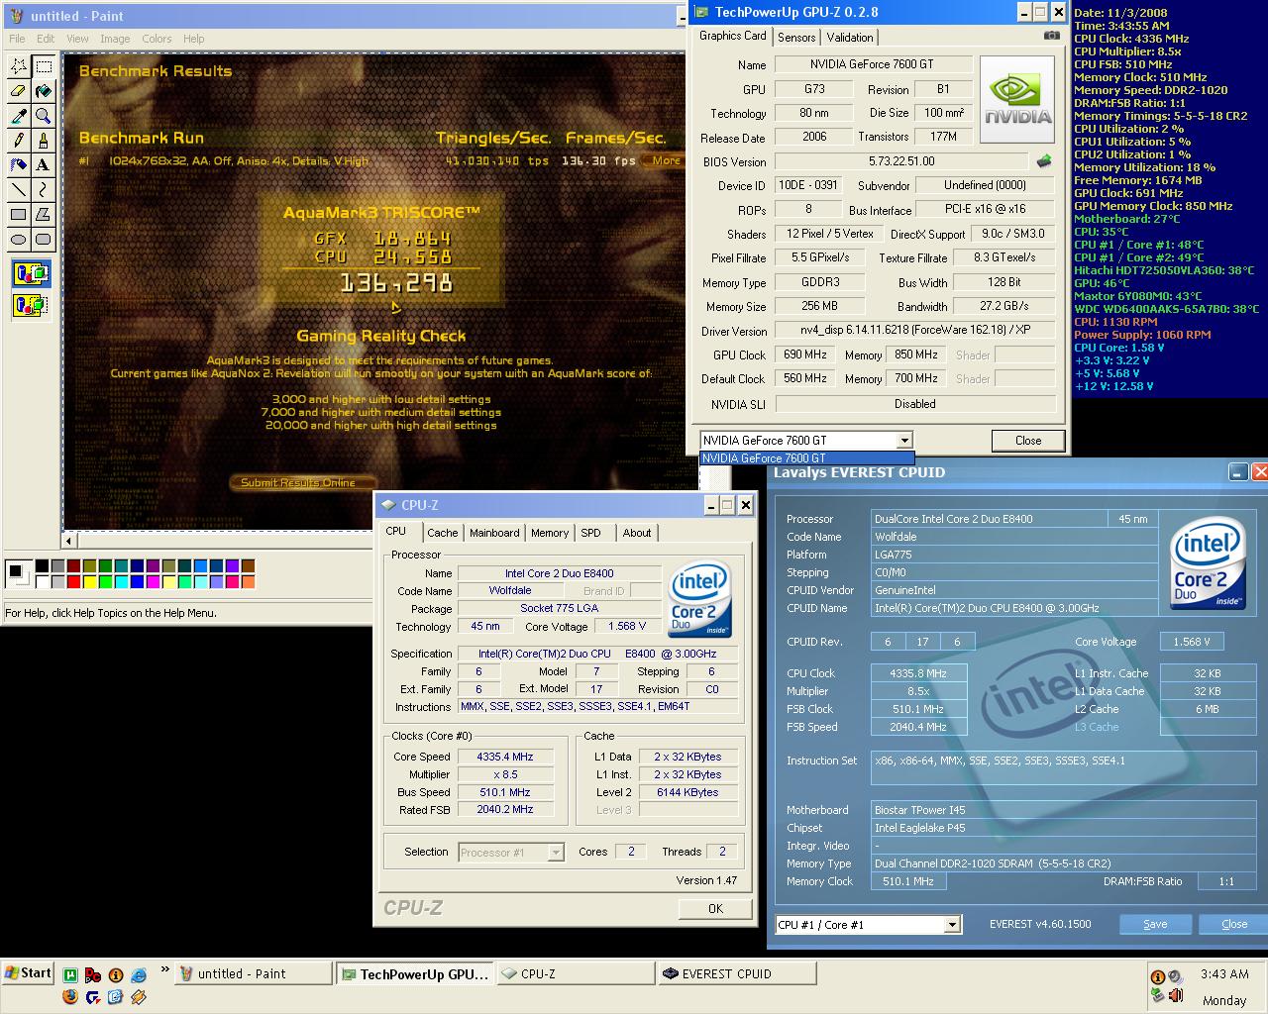
Task: Launch Firefox from the quick launch bar
Action: pos(70,996)
